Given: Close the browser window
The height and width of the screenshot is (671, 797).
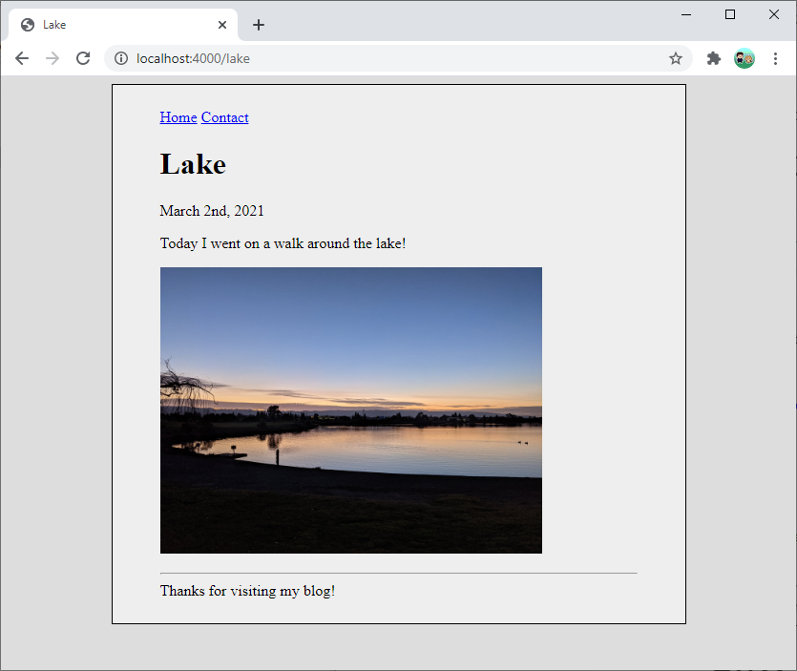Looking at the screenshot, I should 774,14.
